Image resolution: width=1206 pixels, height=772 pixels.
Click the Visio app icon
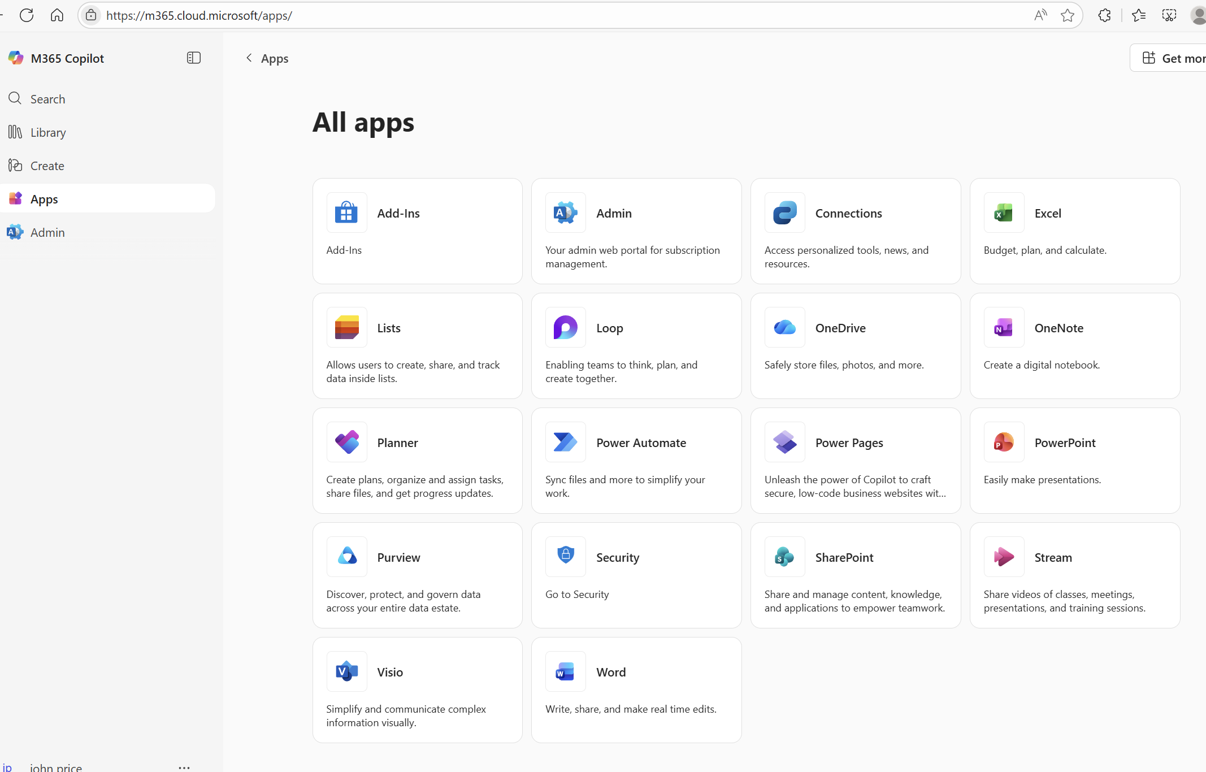point(346,672)
